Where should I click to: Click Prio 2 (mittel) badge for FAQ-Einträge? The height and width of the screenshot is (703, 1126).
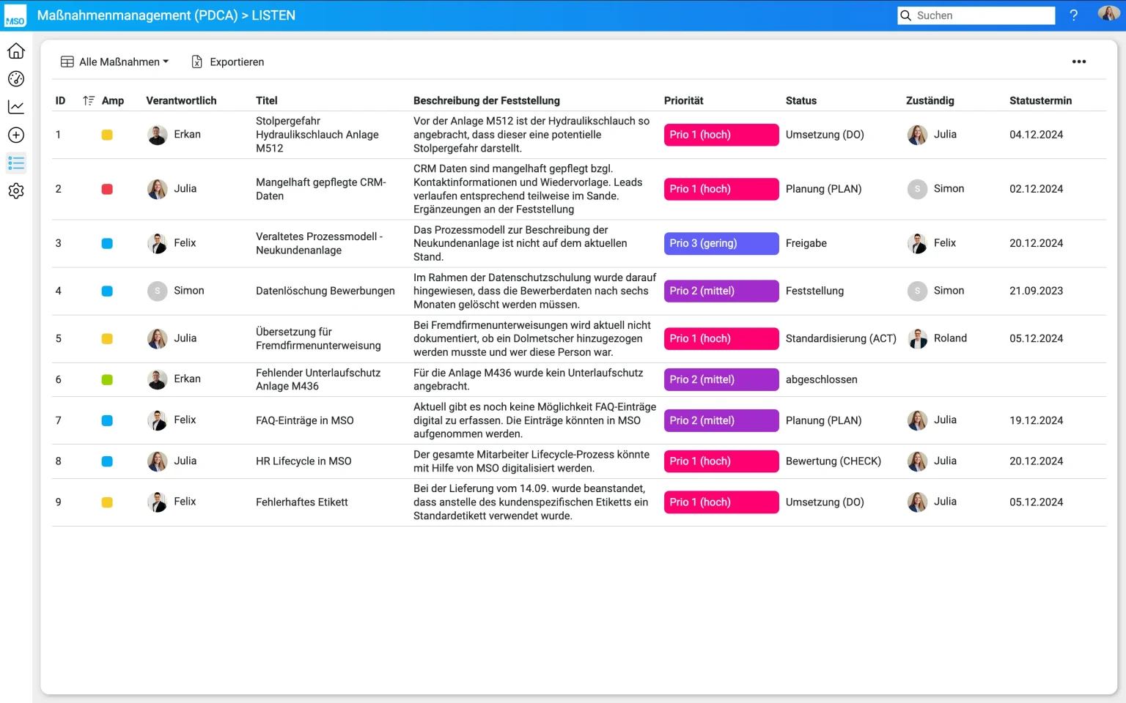coord(721,420)
